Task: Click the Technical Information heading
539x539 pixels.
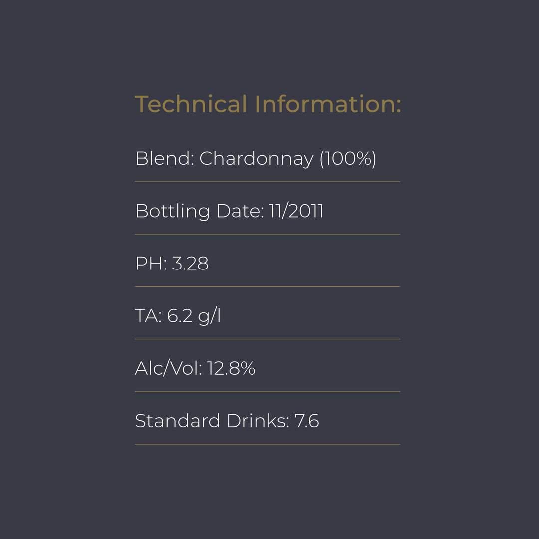Action: point(268,104)
